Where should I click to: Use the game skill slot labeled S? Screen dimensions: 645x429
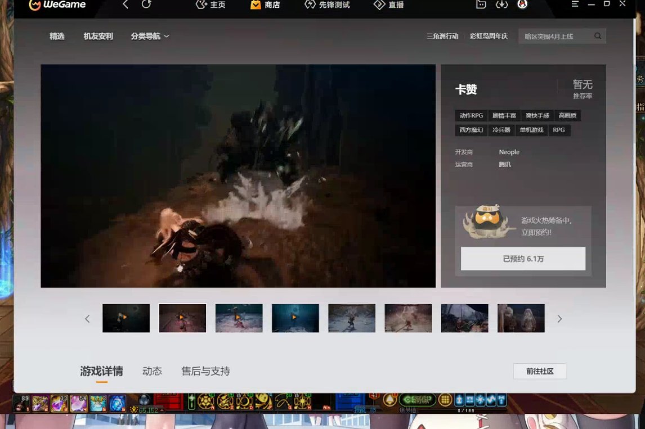[225, 401]
